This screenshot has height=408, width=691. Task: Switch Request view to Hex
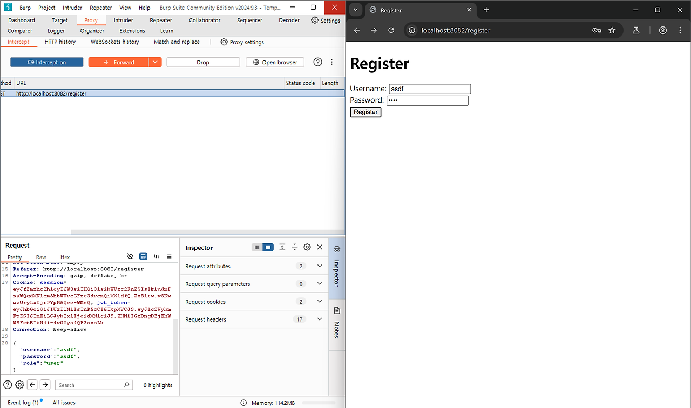(65, 257)
